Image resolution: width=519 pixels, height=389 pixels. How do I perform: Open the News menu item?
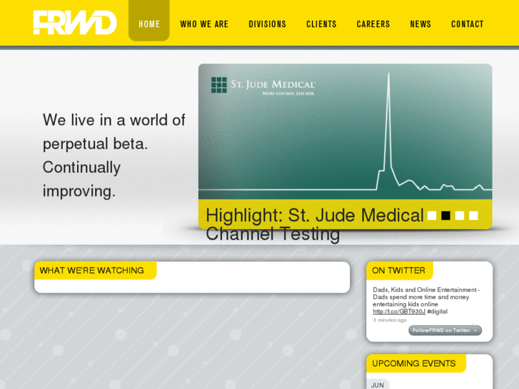tap(420, 24)
